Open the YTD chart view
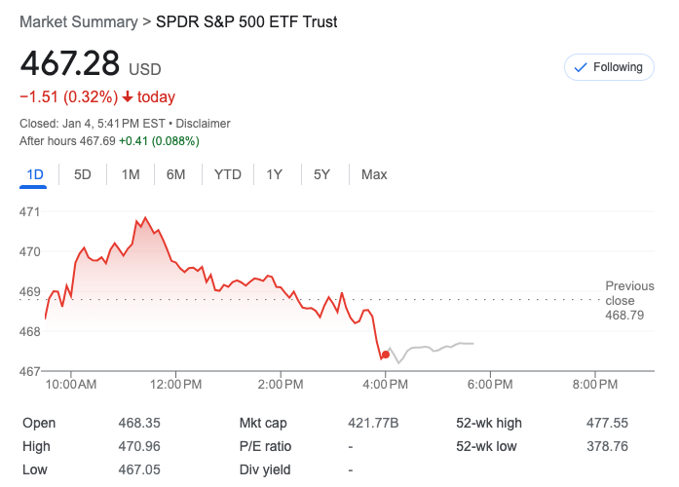Image resolution: width=679 pixels, height=487 pixels. (x=228, y=174)
